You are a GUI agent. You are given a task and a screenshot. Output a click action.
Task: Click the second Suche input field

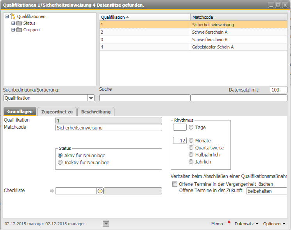click(x=239, y=98)
